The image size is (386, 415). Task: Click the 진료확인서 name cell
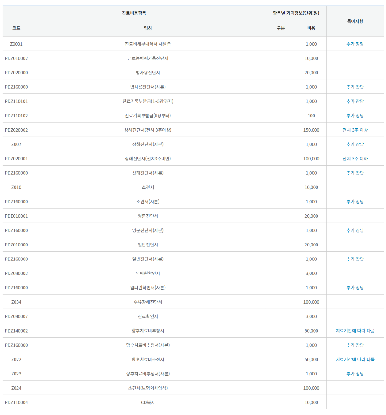(x=148, y=316)
